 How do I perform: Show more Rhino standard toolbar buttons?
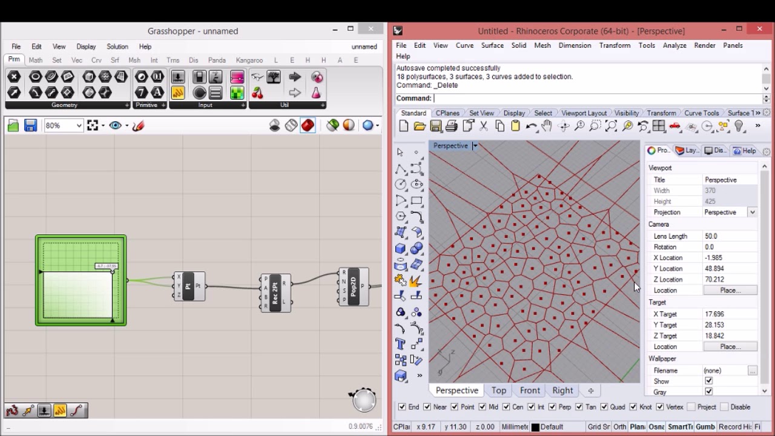[x=757, y=126]
